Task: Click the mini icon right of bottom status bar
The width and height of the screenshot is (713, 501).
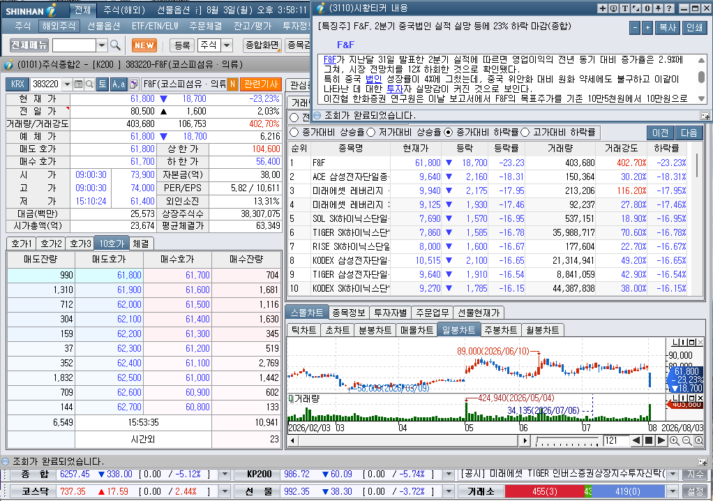Action: 702,461
